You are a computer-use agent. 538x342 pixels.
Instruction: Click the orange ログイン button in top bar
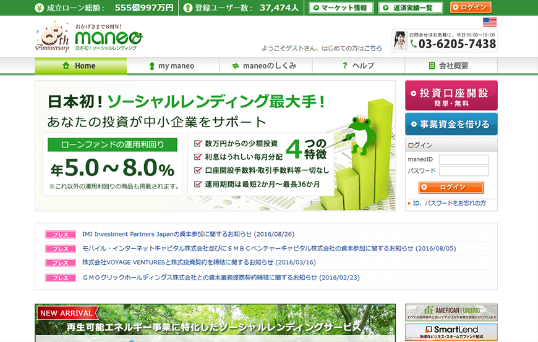(471, 7)
